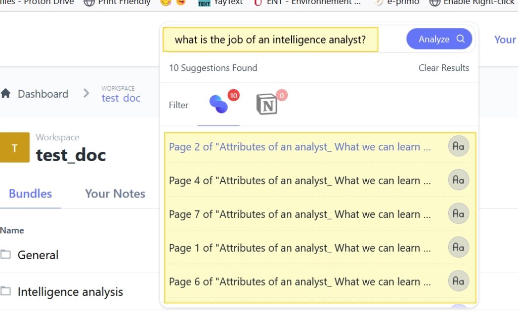Click the Aa icon on Page 7 result
The image size is (518, 321).
click(458, 214)
